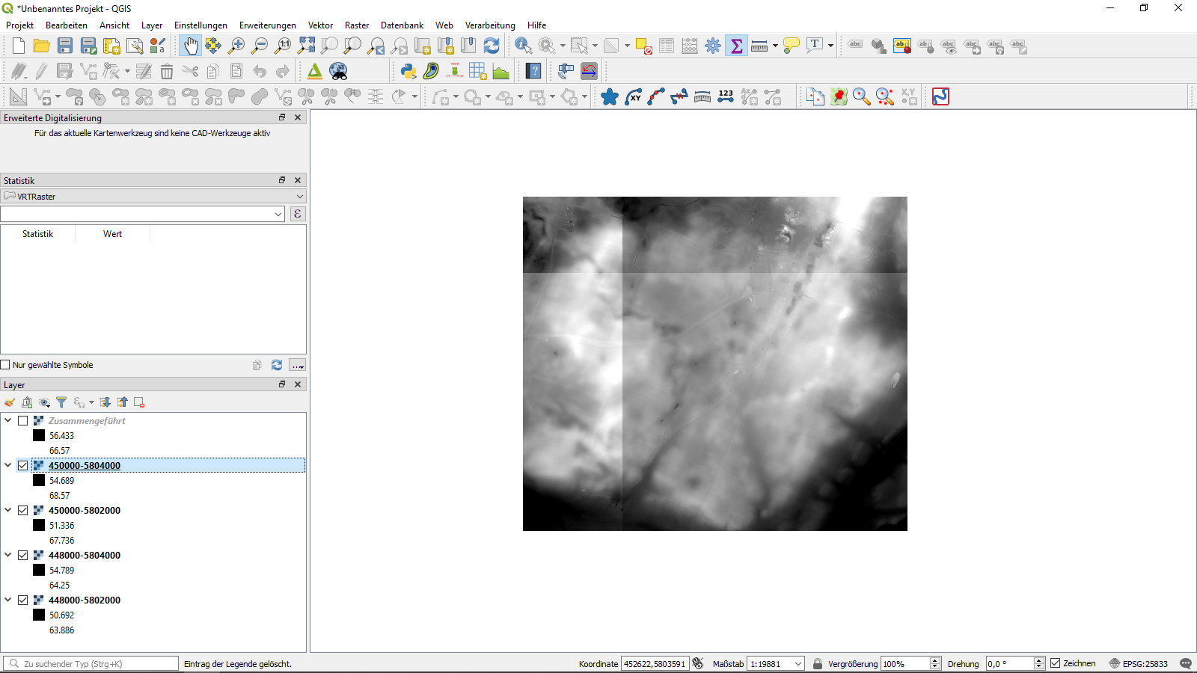
Task: Hide the 448000-5802000 layer
Action: [23, 600]
